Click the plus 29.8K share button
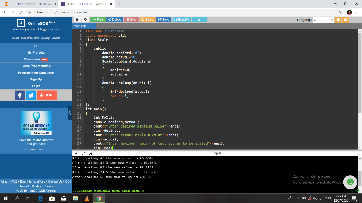Image resolution: width=362 pixels, height=203 pixels. tap(47, 95)
